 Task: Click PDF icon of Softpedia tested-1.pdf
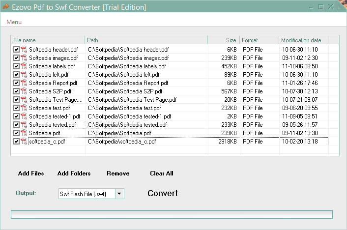coord(24,116)
